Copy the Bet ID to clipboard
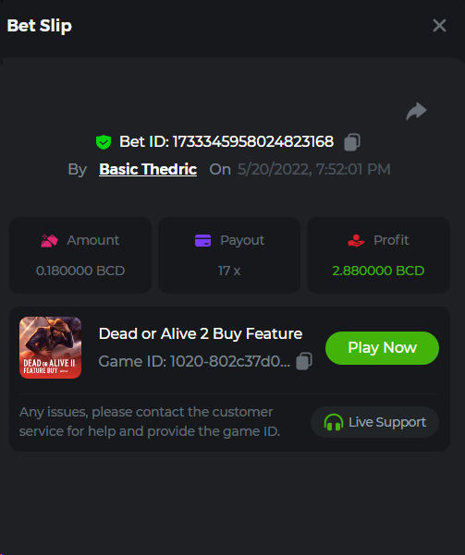The image size is (465, 555). pyautogui.click(x=352, y=142)
